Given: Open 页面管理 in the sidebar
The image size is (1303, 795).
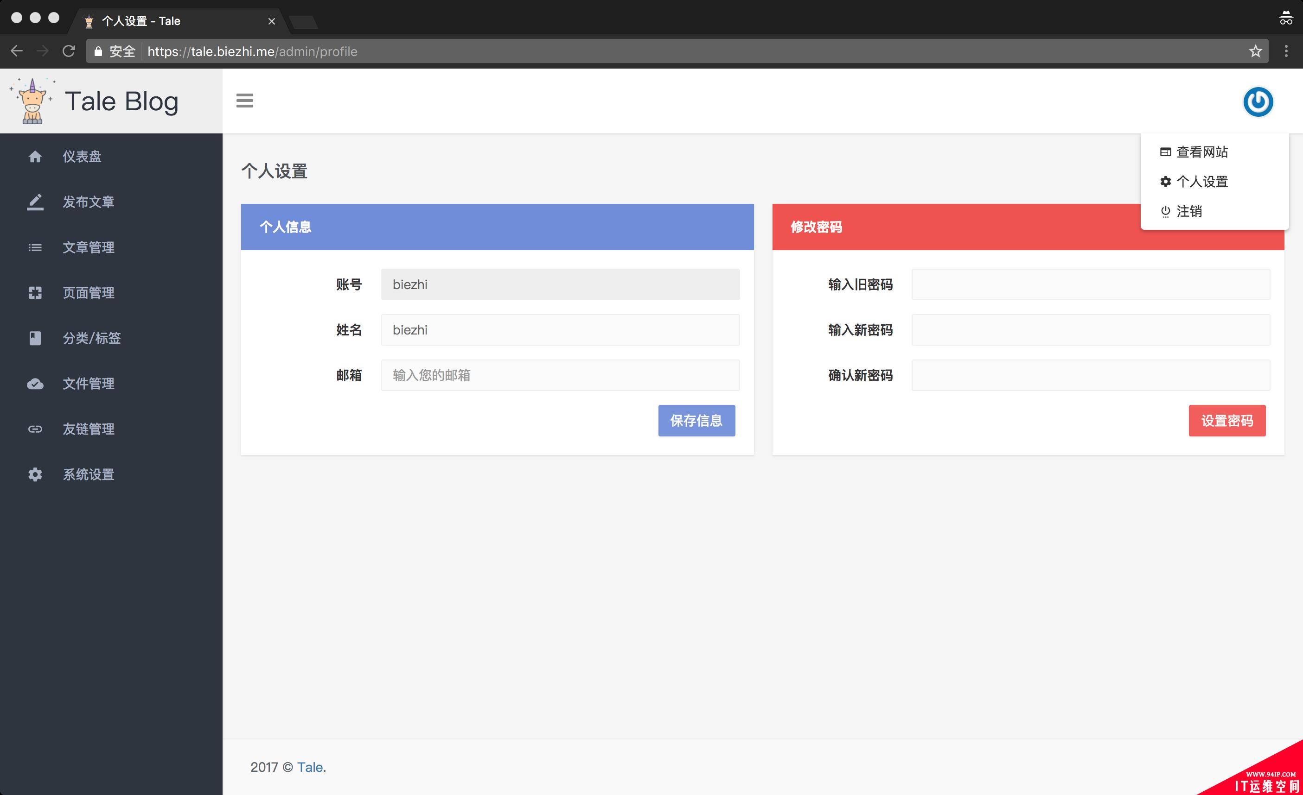Looking at the screenshot, I should [88, 293].
